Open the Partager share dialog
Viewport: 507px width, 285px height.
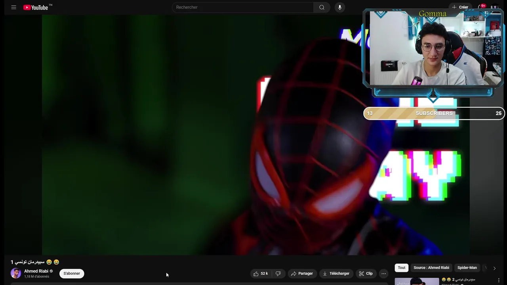302,274
